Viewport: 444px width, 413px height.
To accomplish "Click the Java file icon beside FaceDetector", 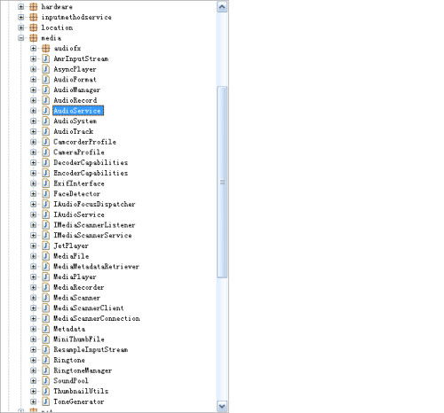I will [45, 194].
